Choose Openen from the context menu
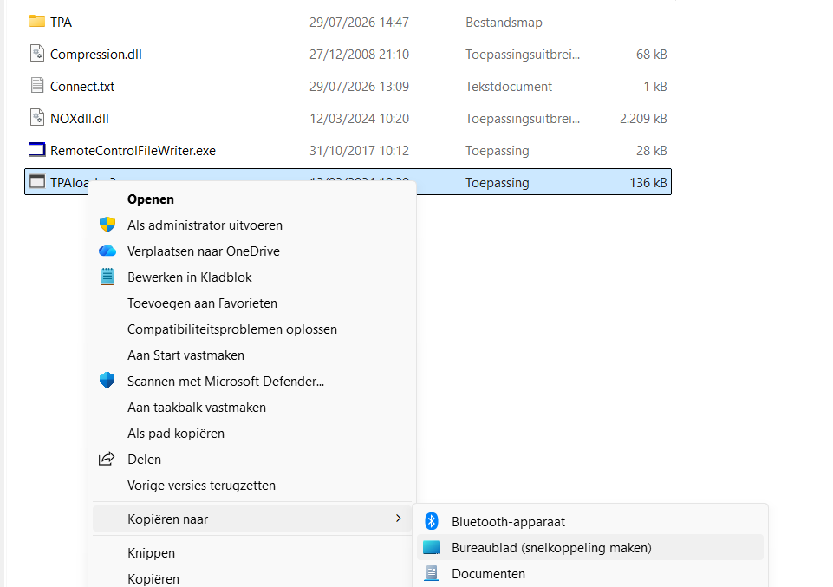The width and height of the screenshot is (833, 587). pos(252,199)
